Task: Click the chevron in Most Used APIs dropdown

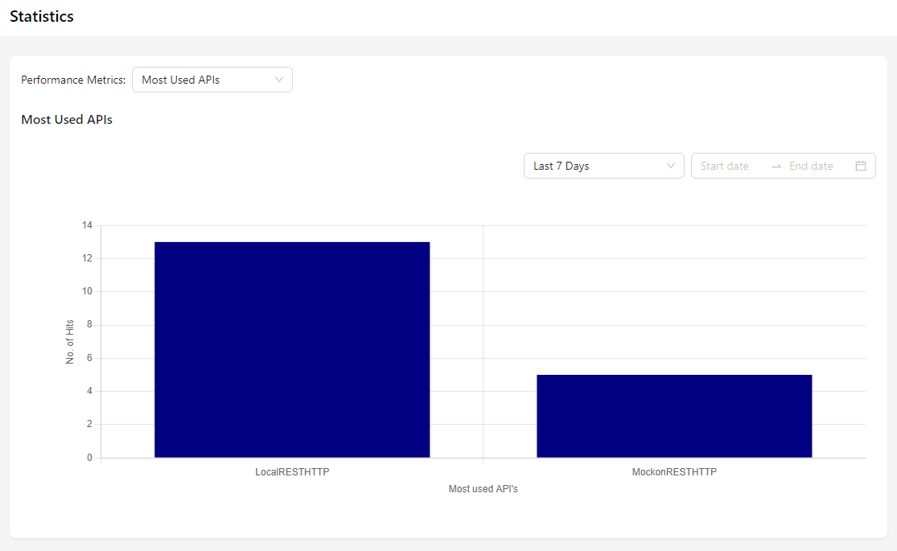Action: [279, 80]
